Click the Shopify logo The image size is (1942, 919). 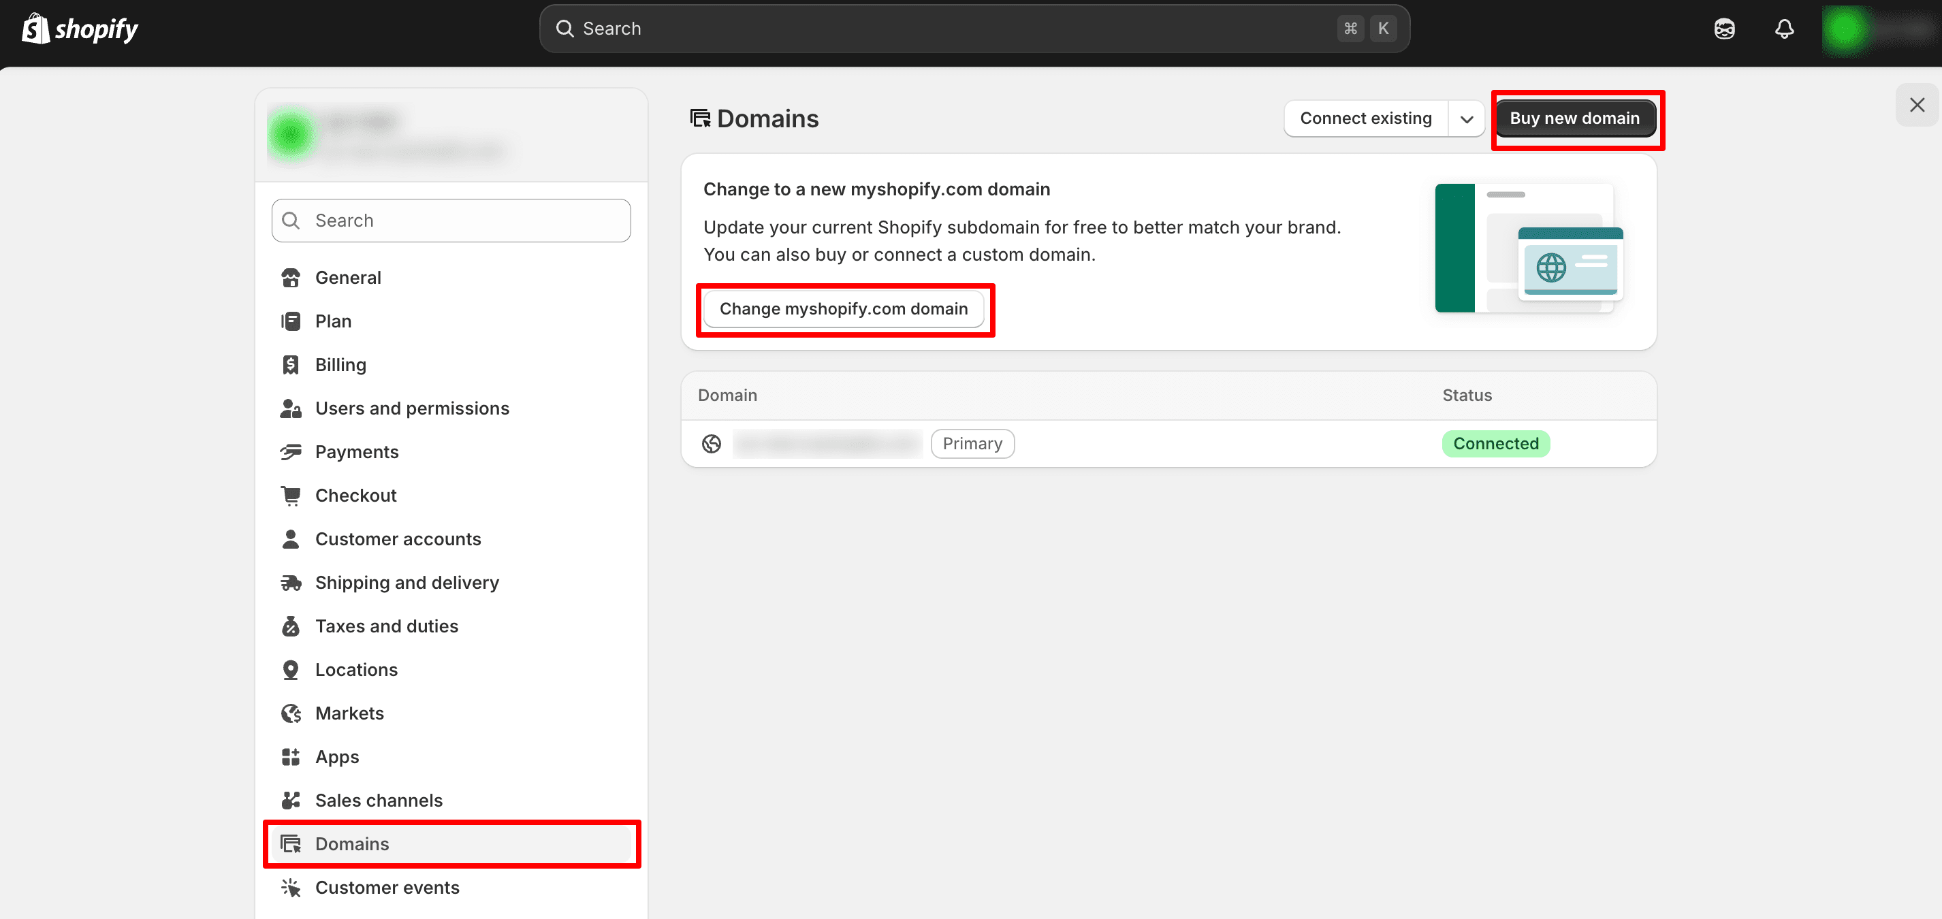[80, 29]
